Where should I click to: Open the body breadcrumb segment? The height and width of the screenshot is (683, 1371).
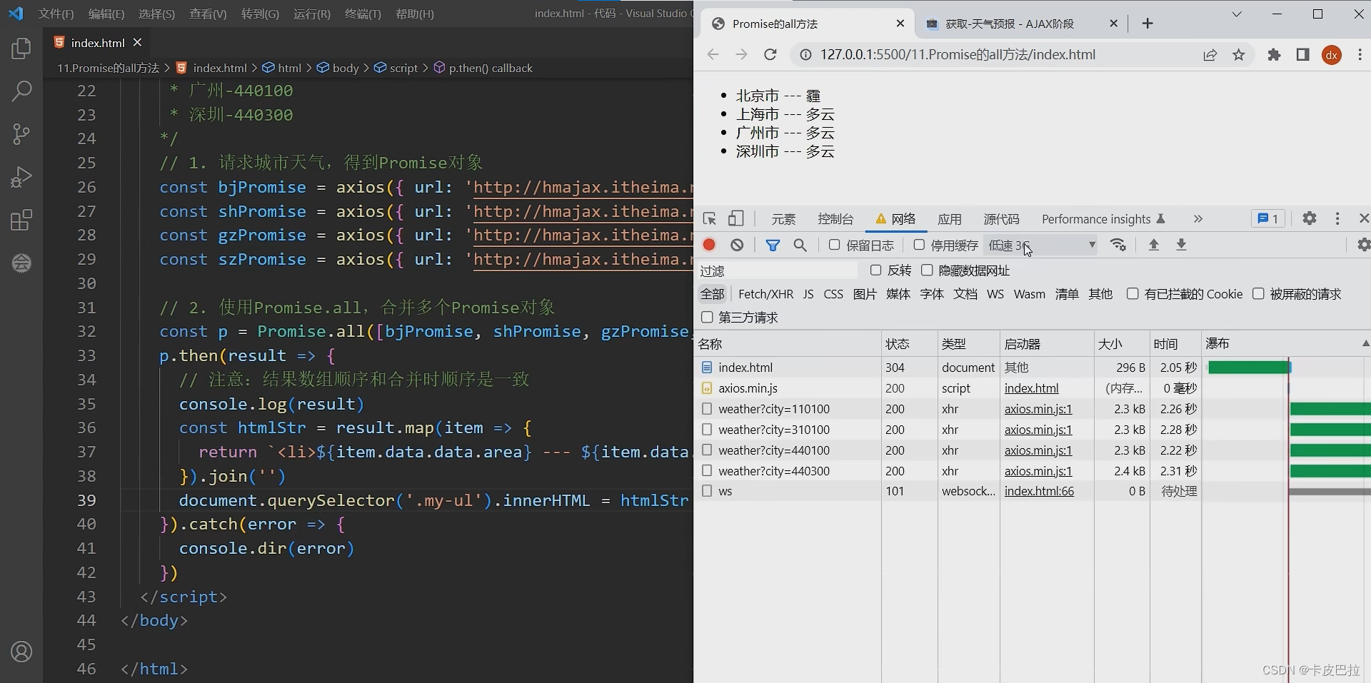tap(338, 68)
